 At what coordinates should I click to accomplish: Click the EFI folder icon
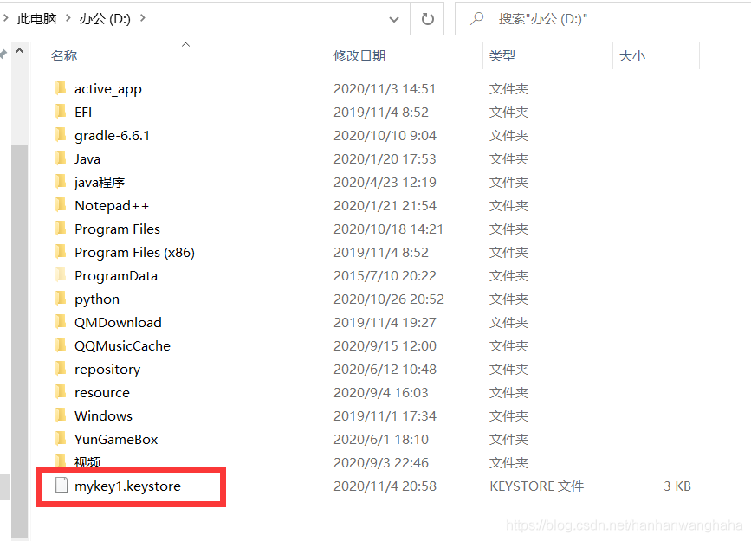61,112
